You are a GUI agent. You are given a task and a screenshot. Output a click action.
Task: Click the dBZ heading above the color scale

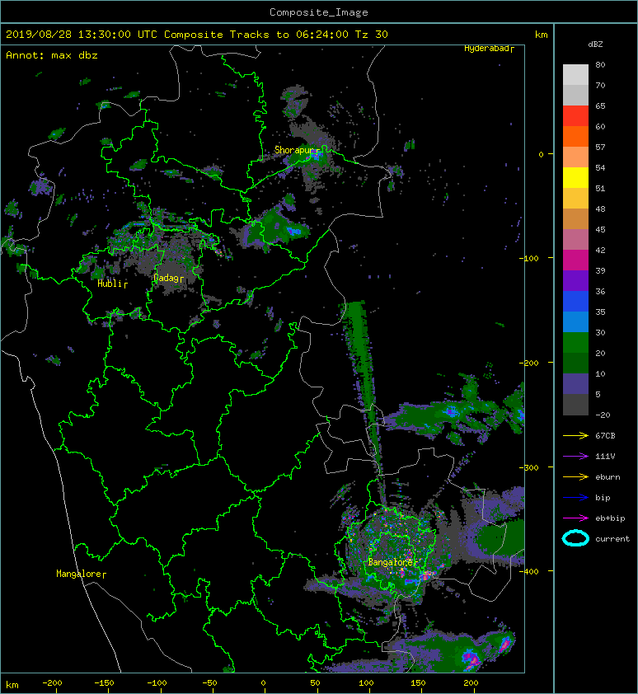coord(595,45)
